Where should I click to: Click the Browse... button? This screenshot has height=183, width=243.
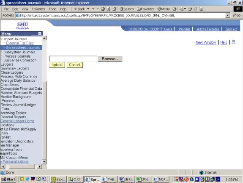tap(110, 59)
